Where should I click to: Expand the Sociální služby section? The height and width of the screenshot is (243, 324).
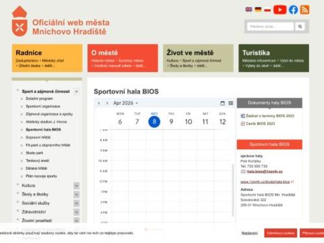coord(76,203)
